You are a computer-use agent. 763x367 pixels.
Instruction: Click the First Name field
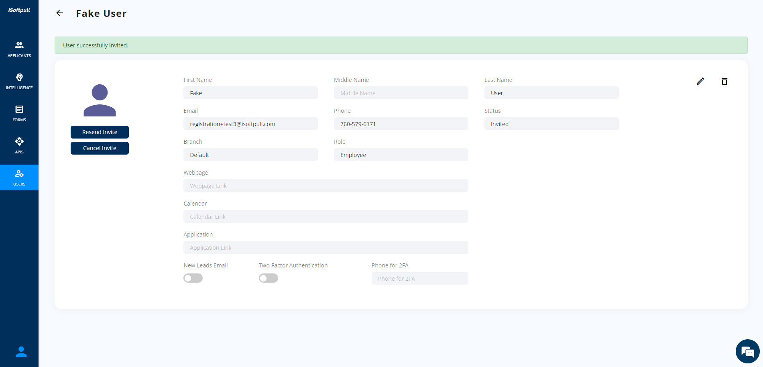[x=250, y=93]
